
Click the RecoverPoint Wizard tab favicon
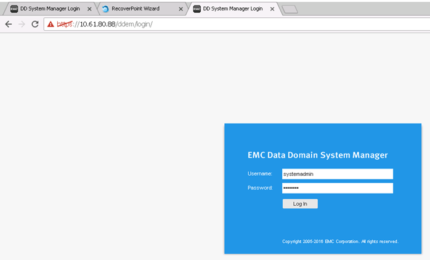click(105, 9)
